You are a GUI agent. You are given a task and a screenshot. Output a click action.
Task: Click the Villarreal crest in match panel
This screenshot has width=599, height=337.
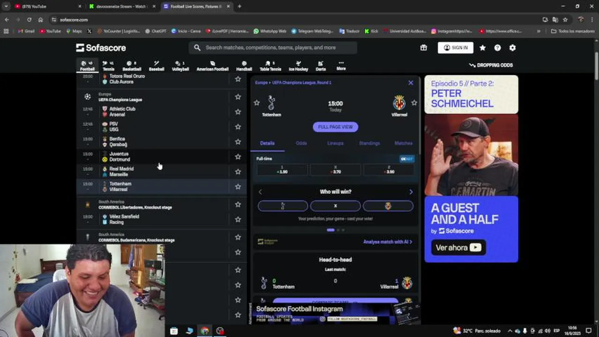click(399, 103)
